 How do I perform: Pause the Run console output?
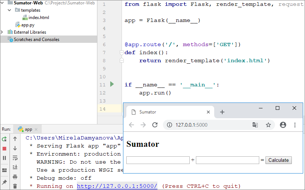[x=4, y=158]
